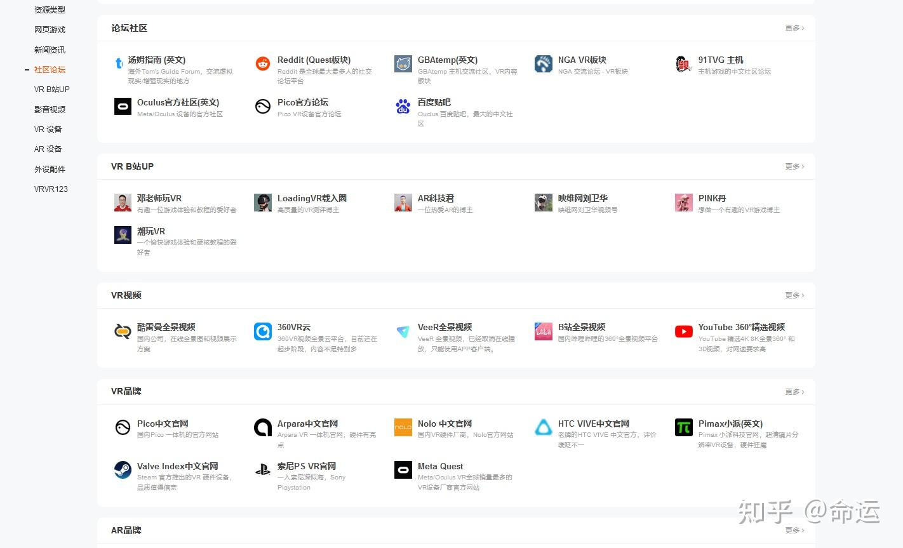This screenshot has width=903, height=548.
Task: Open the 索尼PS VR官网 PlayStation icon
Action: (x=263, y=470)
